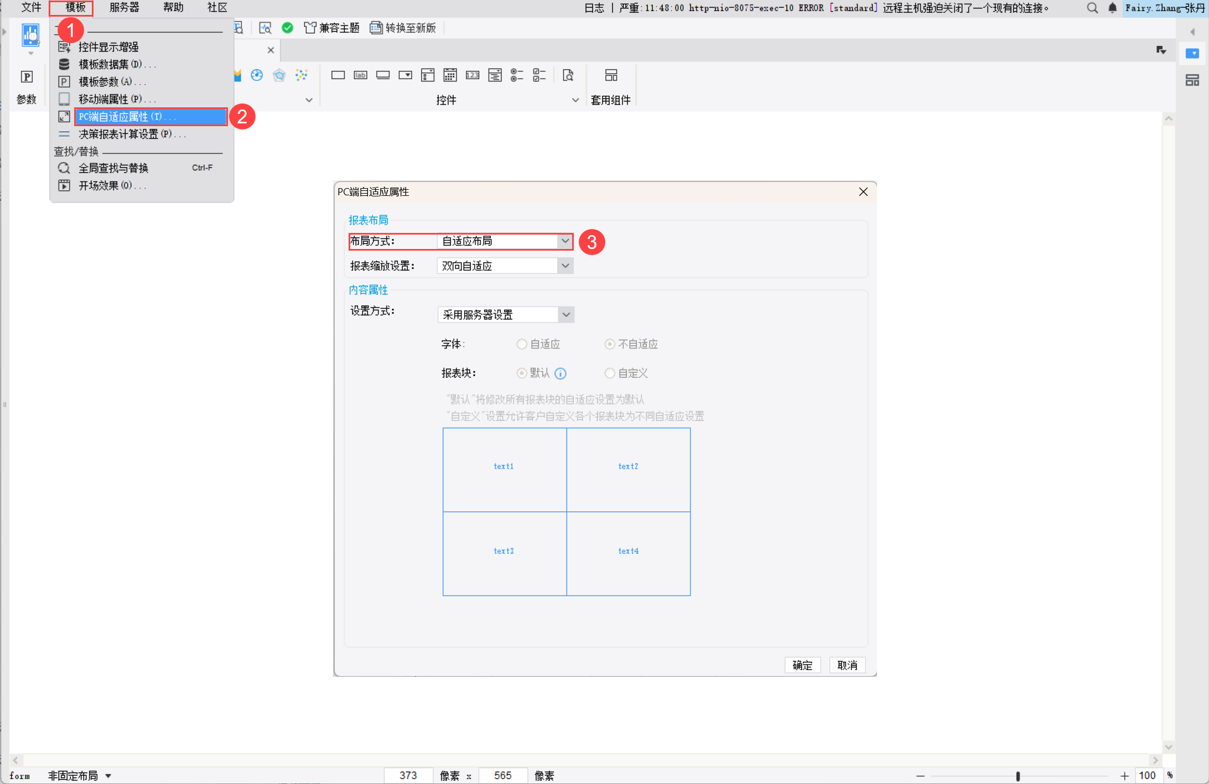
Task: Click the width pixel input field
Action: (x=408, y=775)
